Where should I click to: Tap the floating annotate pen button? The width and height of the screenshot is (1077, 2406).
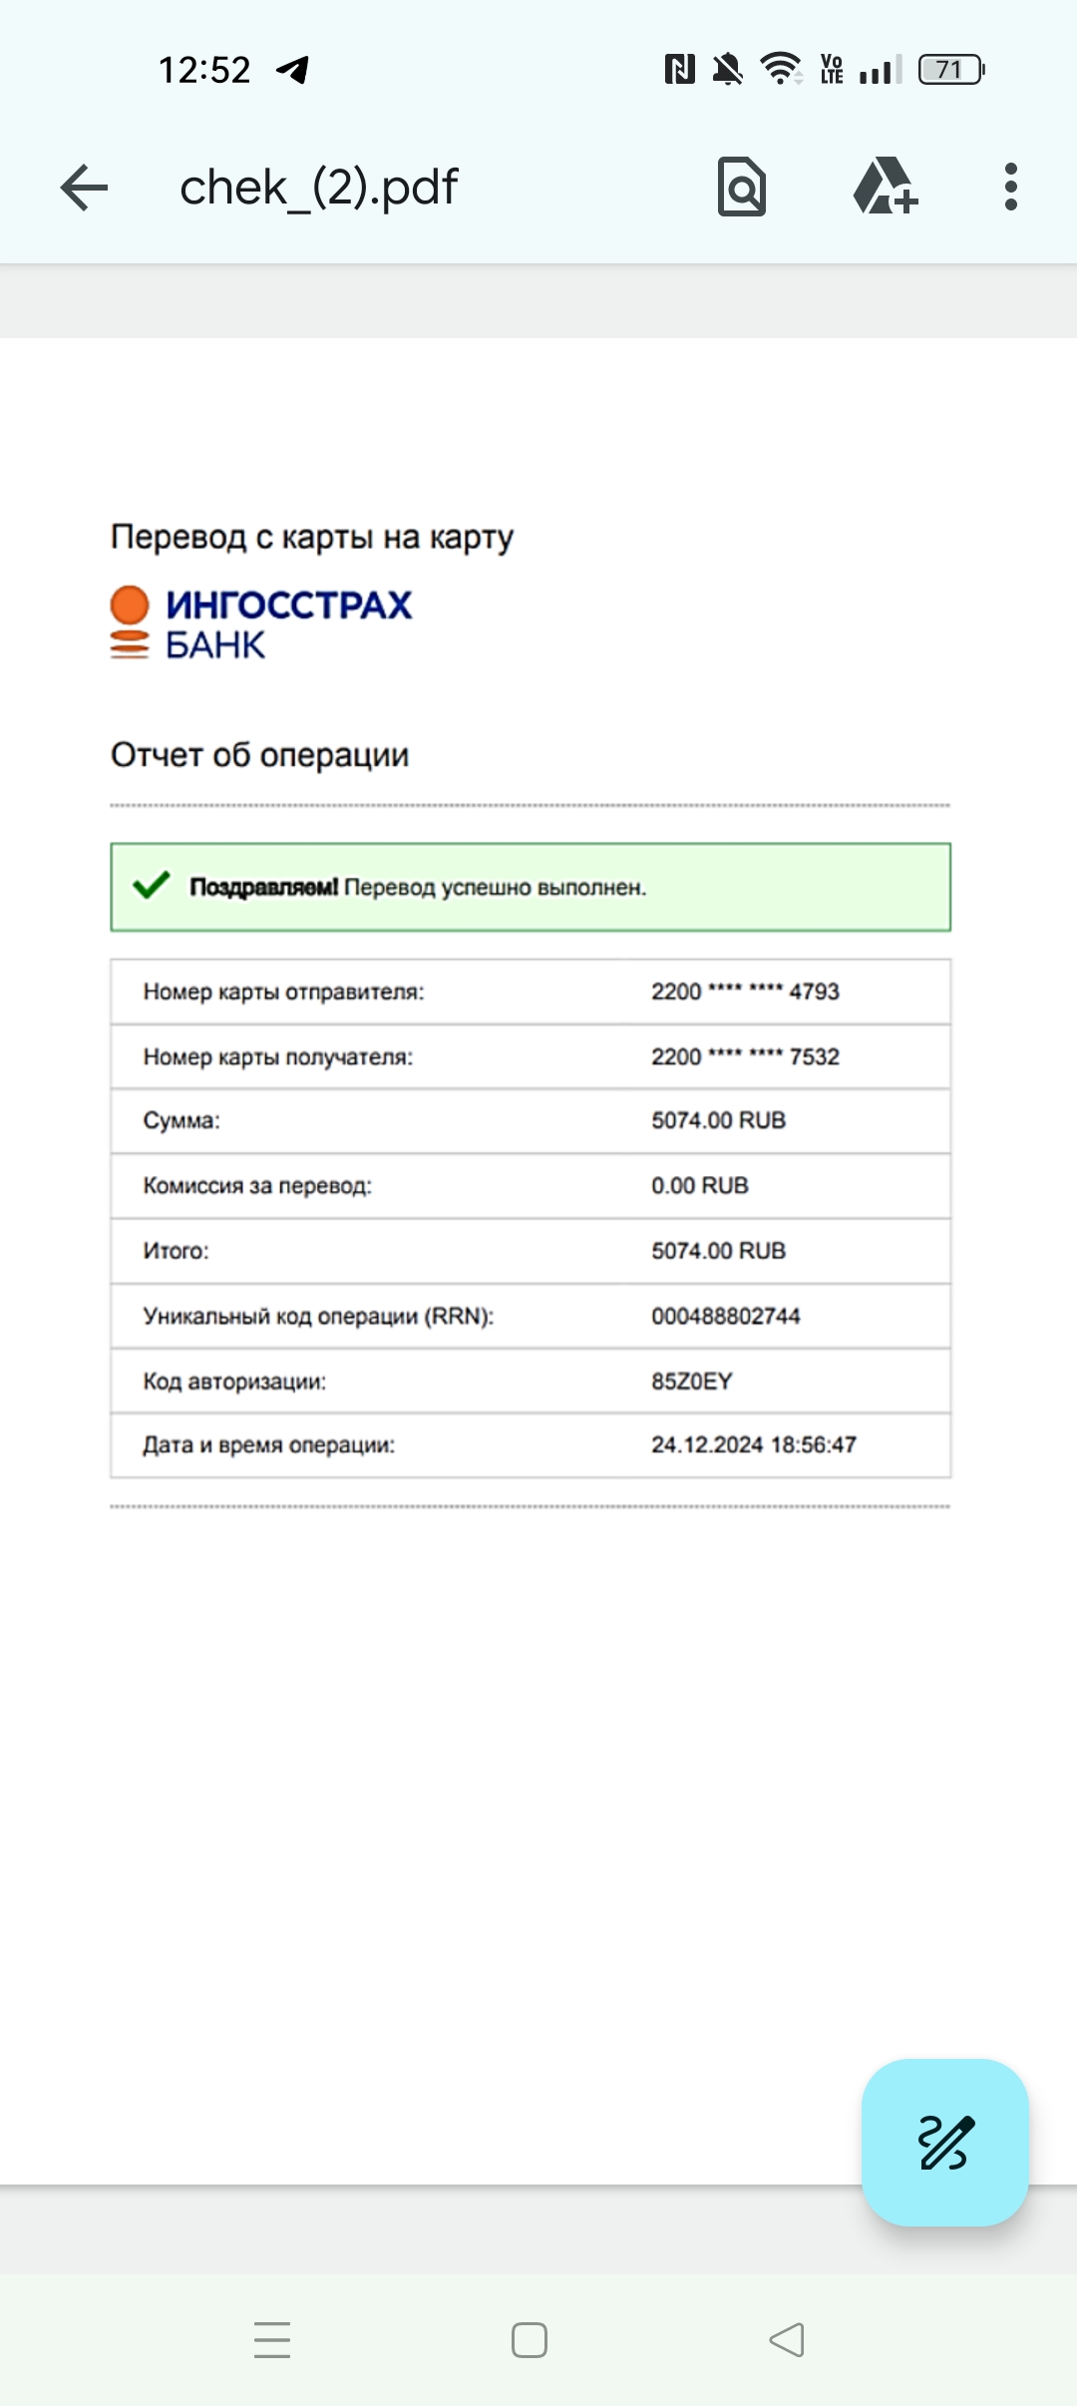pos(945,2142)
